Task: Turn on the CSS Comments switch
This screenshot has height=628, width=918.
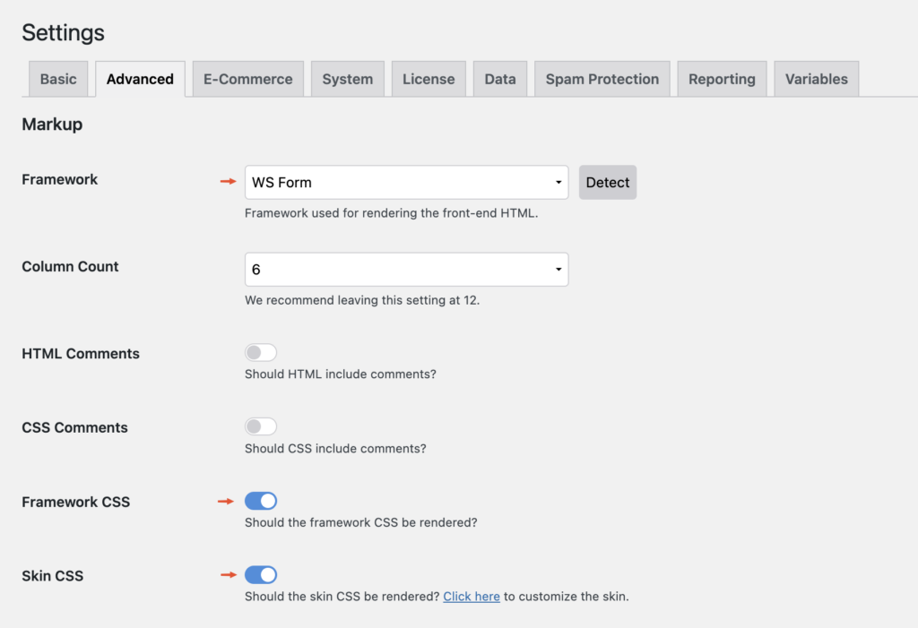Action: coord(261,426)
